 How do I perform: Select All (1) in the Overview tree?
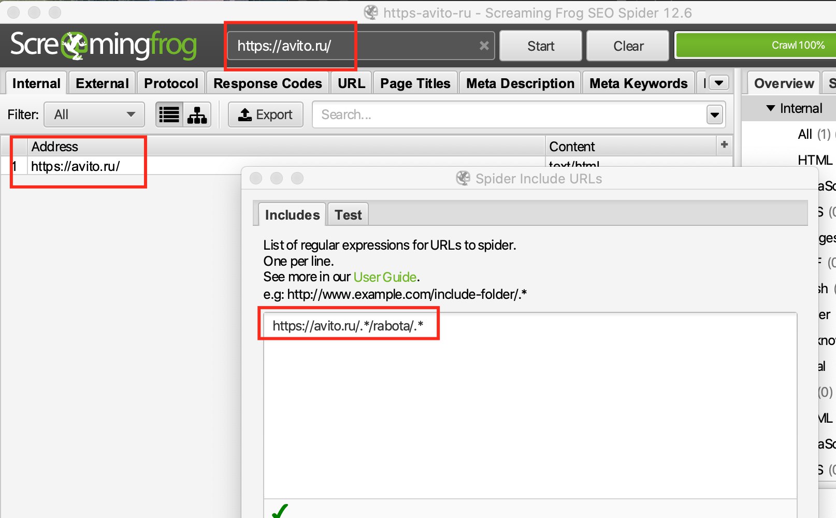[814, 134]
